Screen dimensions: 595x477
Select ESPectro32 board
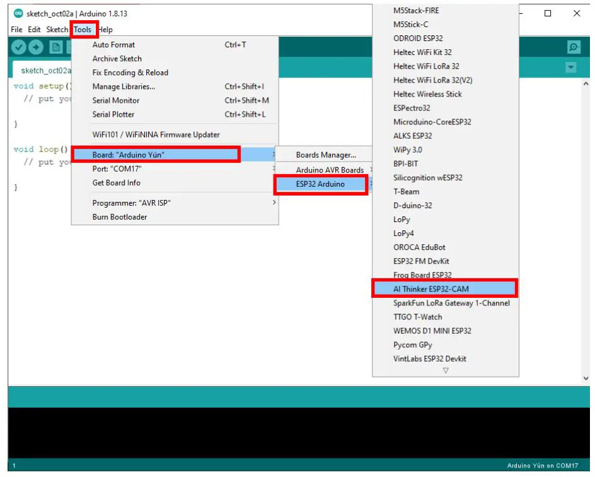click(x=446, y=109)
